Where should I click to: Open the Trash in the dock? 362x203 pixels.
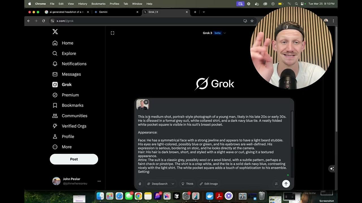pyautogui.click(x=262, y=196)
